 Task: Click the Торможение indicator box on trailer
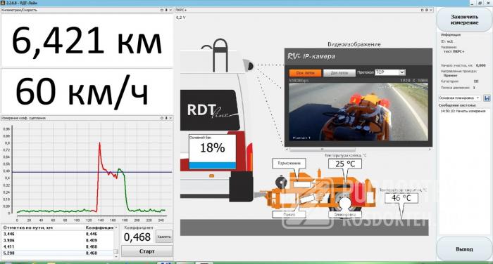[289, 163]
